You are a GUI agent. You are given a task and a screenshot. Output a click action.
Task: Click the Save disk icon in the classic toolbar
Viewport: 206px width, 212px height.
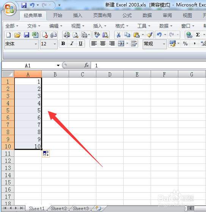coord(27,35)
